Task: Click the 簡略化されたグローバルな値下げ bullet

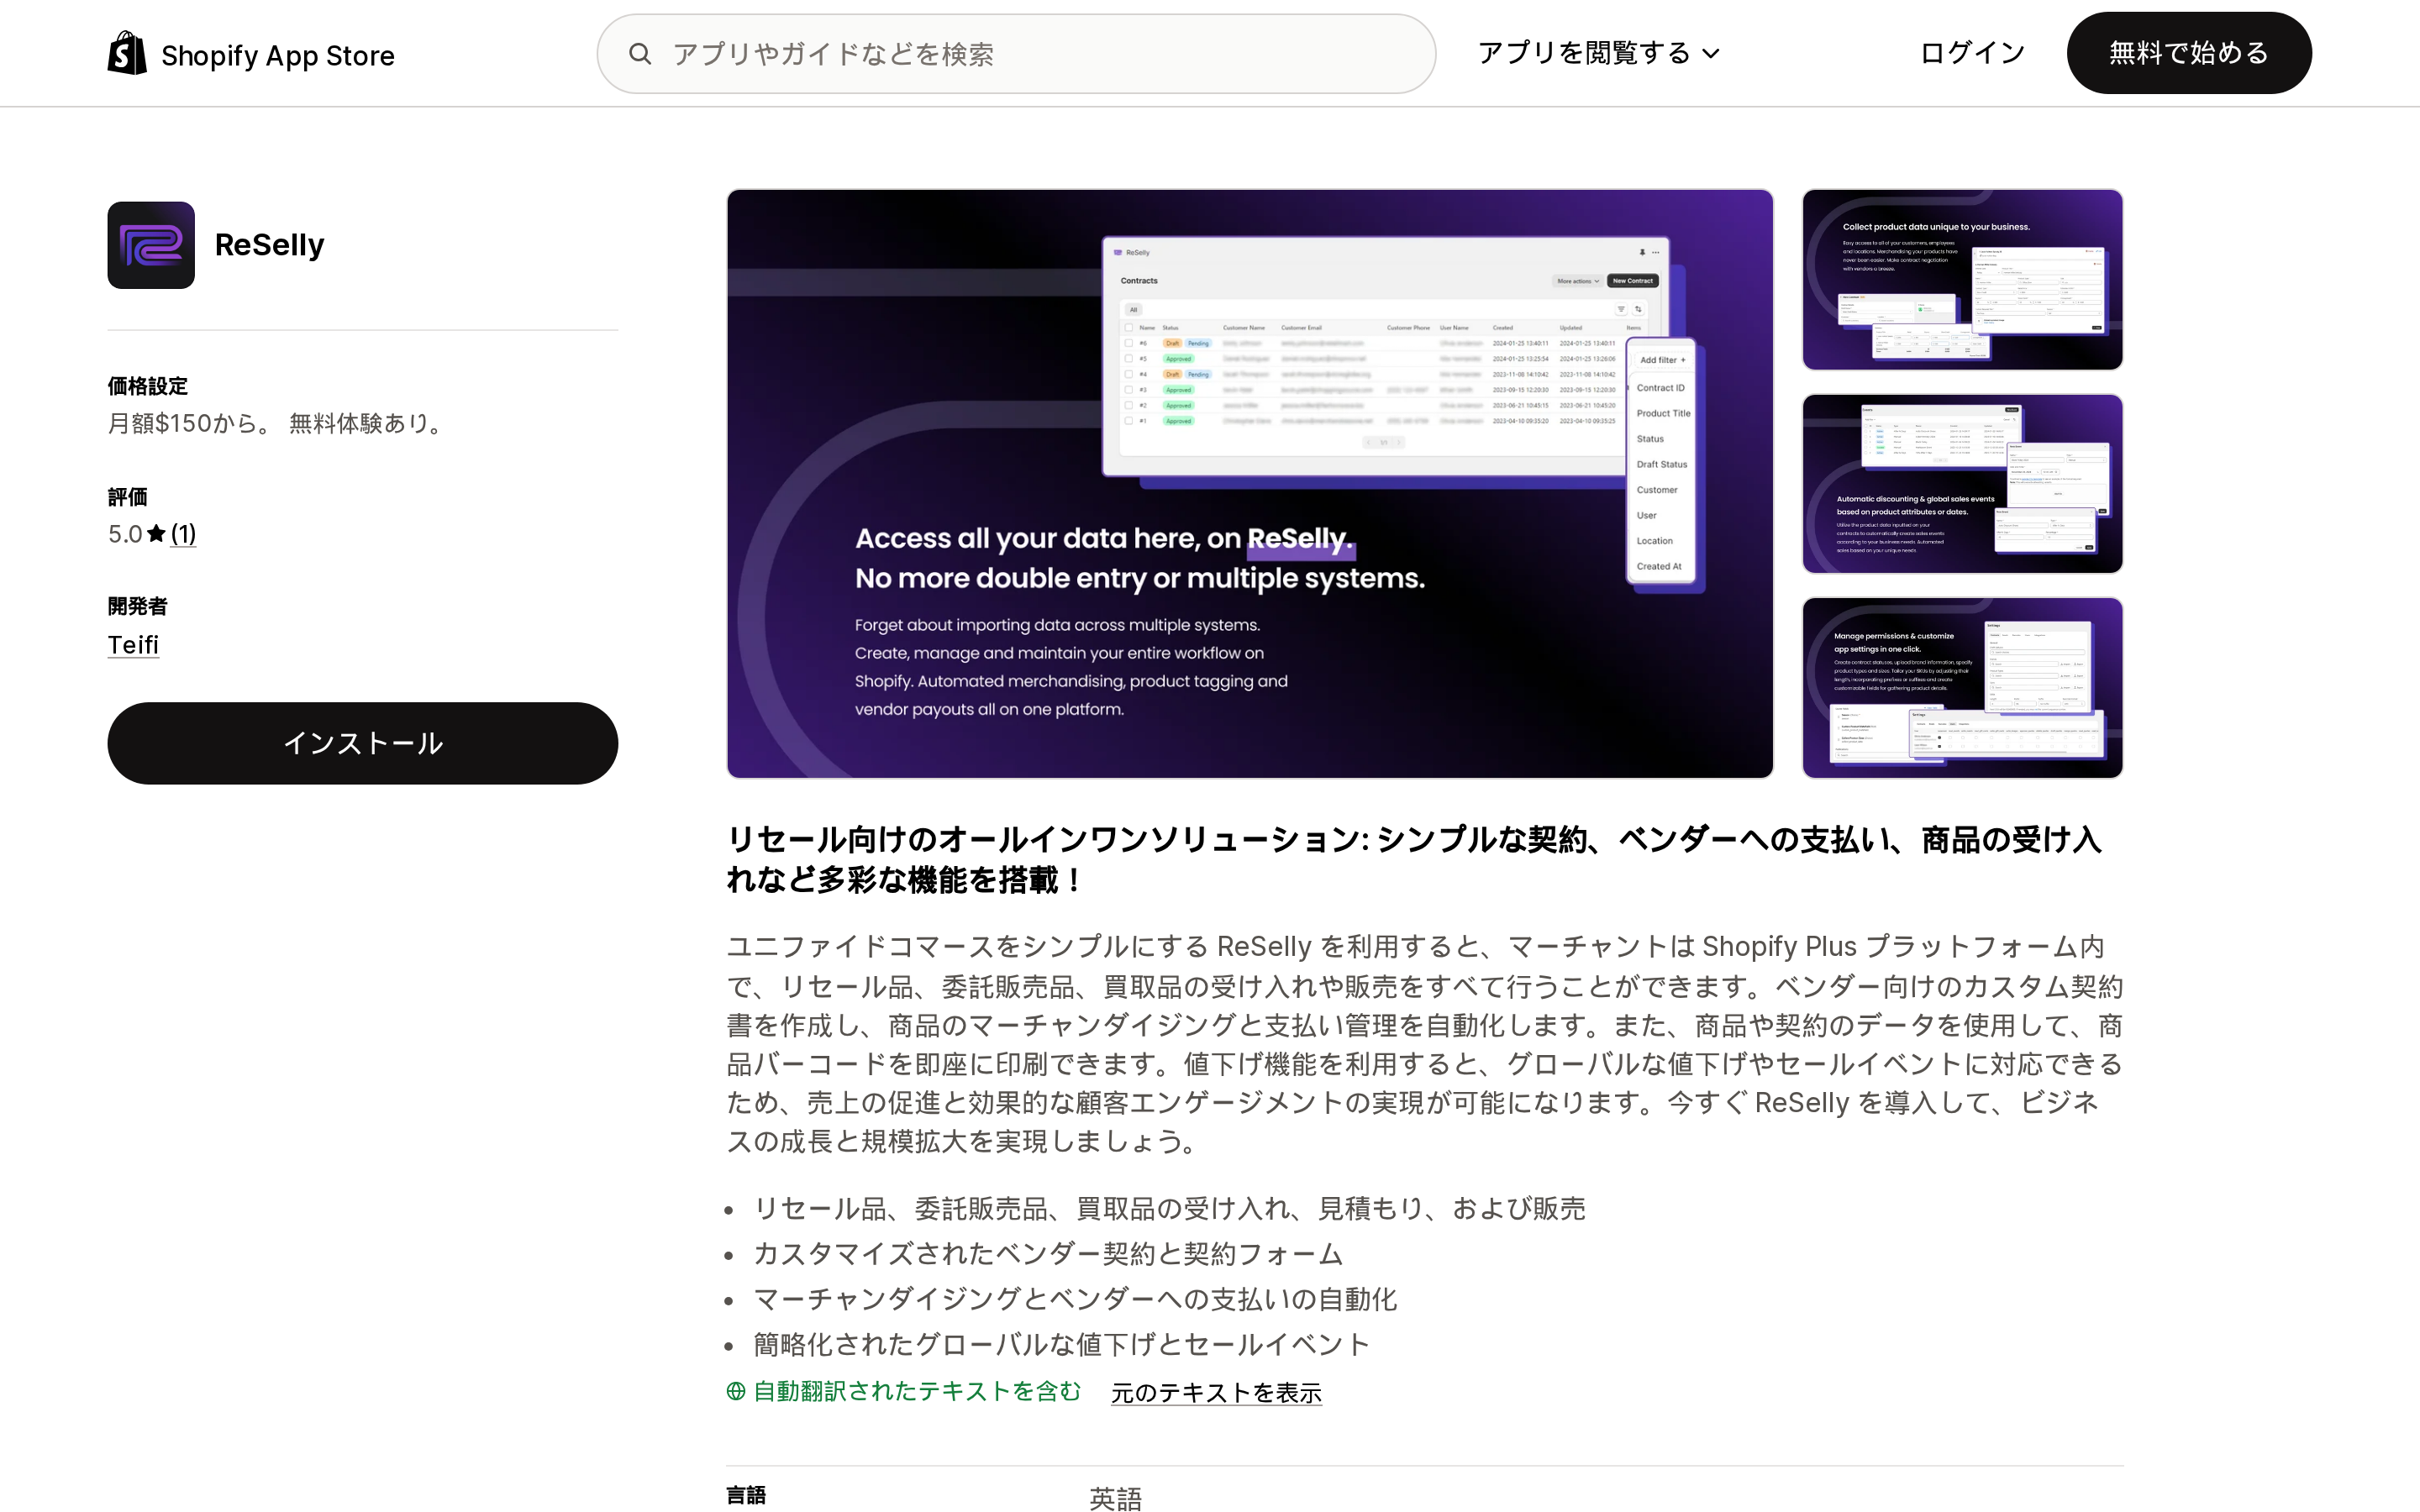Action: point(1061,1344)
